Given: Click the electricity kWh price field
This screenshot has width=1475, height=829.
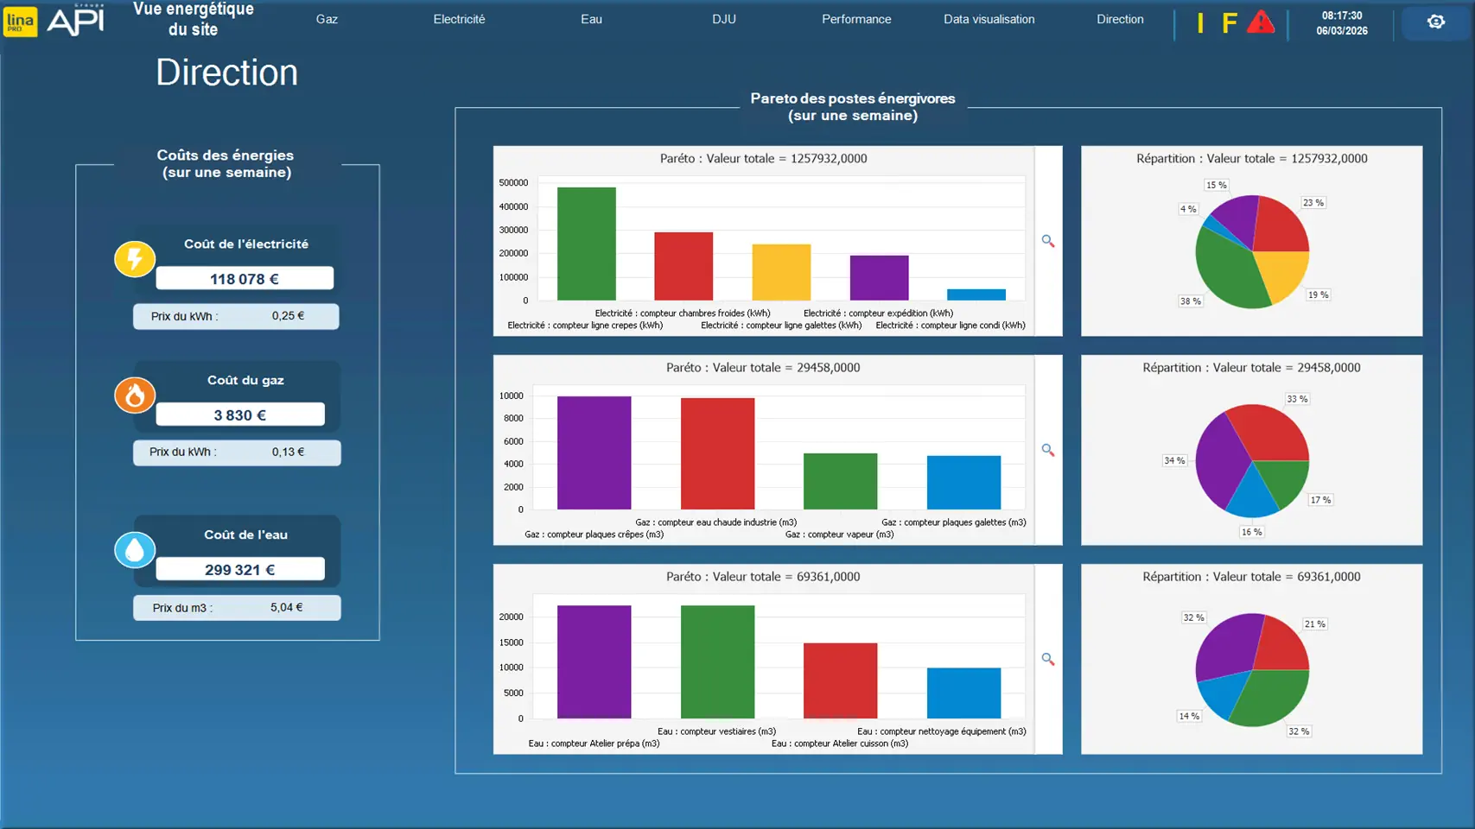Looking at the screenshot, I should pyautogui.click(x=288, y=316).
